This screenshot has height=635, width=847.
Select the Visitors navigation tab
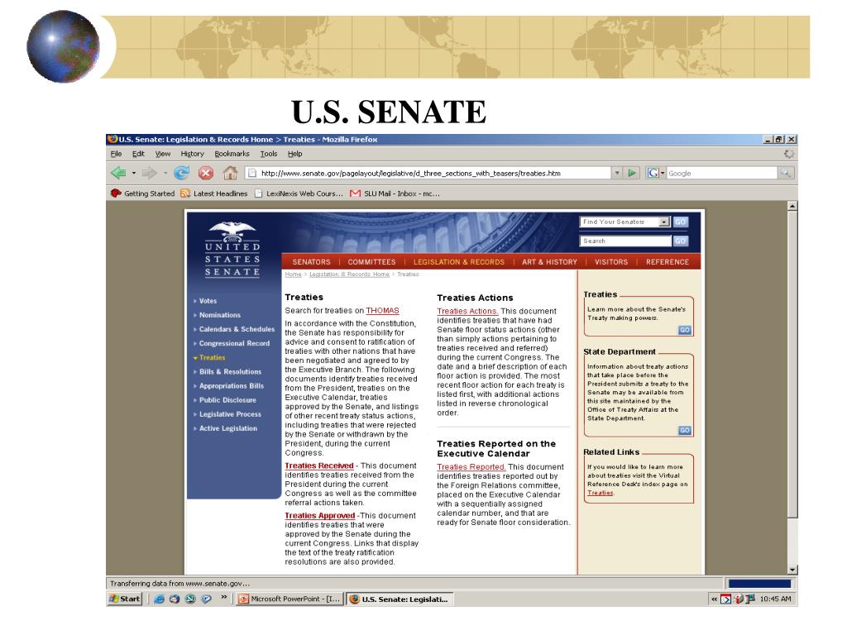[611, 262]
